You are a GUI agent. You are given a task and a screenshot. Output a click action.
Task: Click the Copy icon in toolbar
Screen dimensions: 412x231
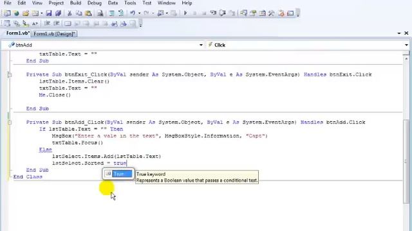(79, 13)
